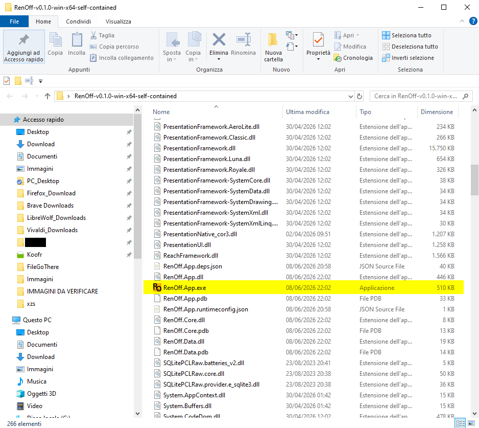This screenshot has height=428, width=479.
Task: Click Modifica in the ribbon
Action: point(350,47)
